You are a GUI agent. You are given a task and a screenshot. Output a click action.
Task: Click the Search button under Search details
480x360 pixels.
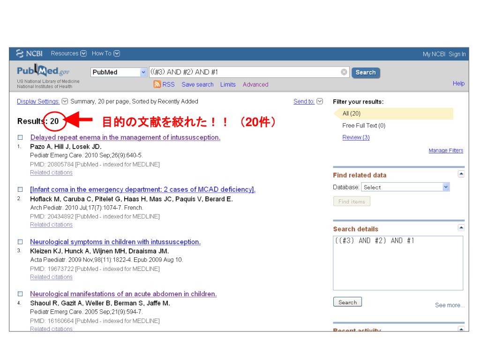(347, 302)
